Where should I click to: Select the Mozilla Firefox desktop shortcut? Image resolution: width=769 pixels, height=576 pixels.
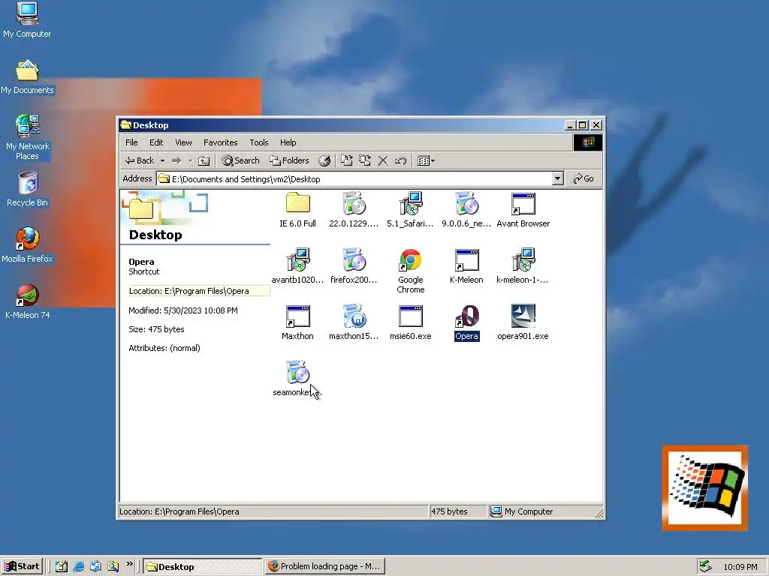point(28,245)
